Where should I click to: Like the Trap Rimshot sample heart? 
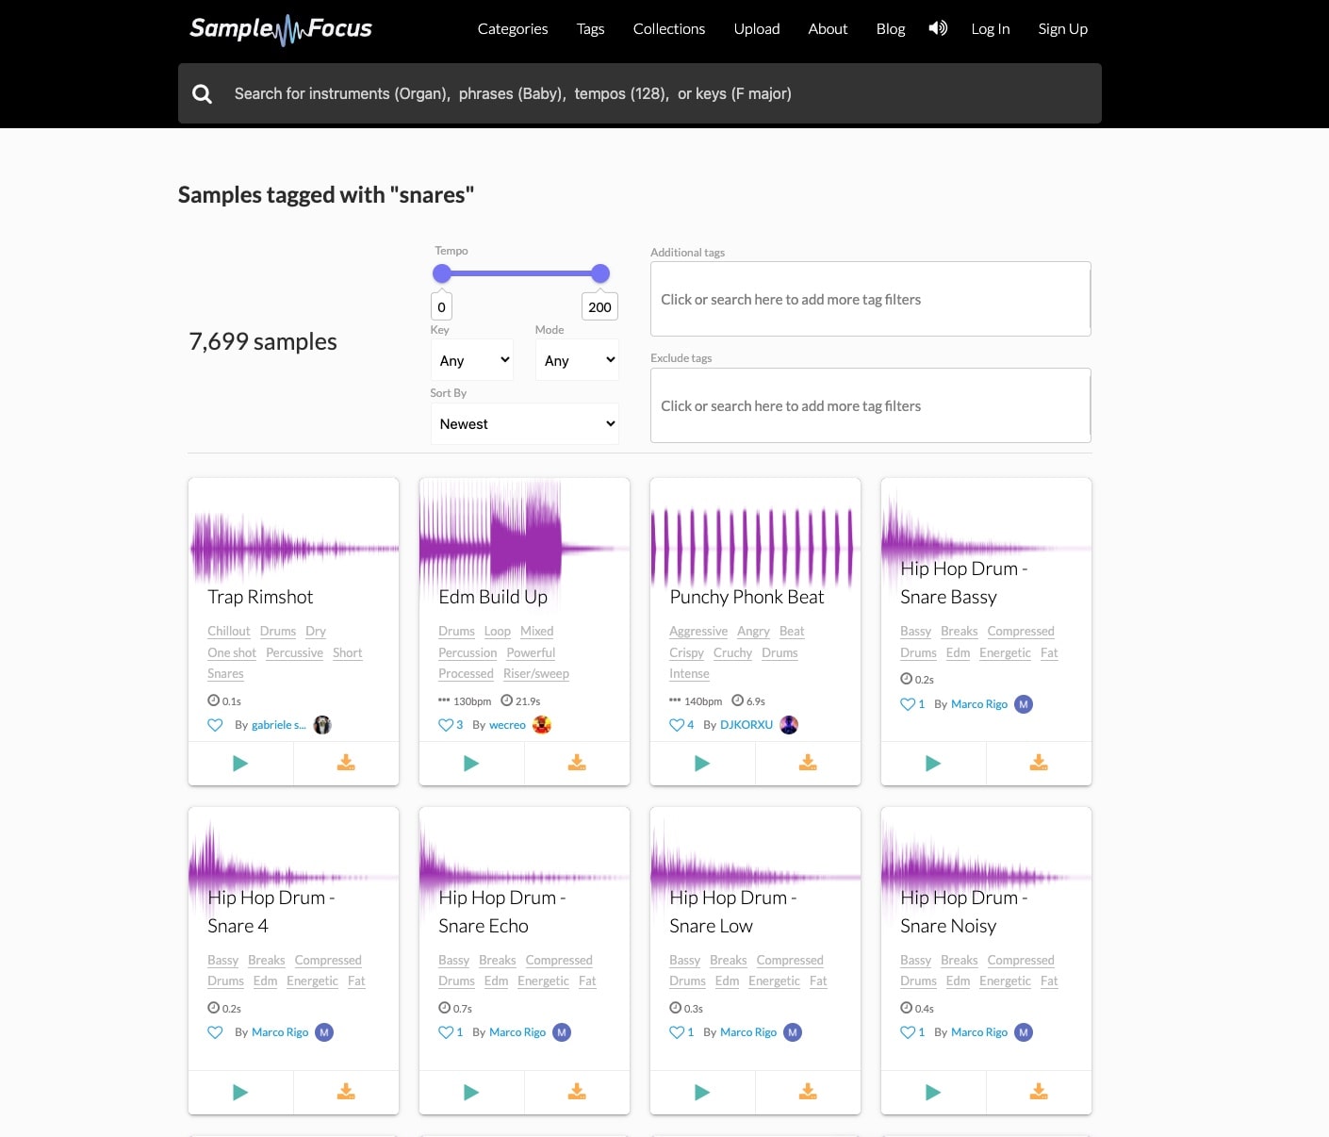tap(215, 725)
